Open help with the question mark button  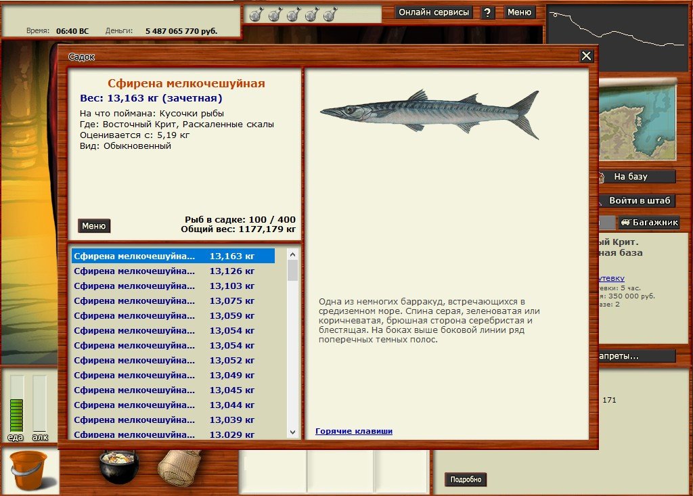[x=487, y=12]
